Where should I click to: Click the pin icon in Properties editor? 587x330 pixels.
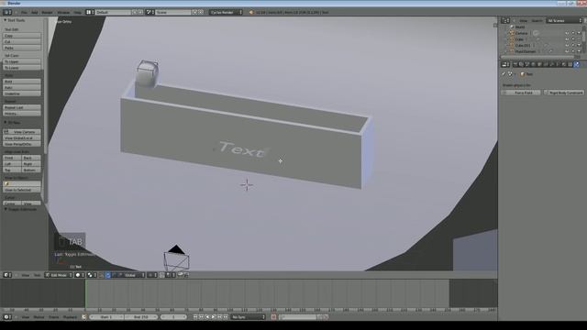coord(504,74)
